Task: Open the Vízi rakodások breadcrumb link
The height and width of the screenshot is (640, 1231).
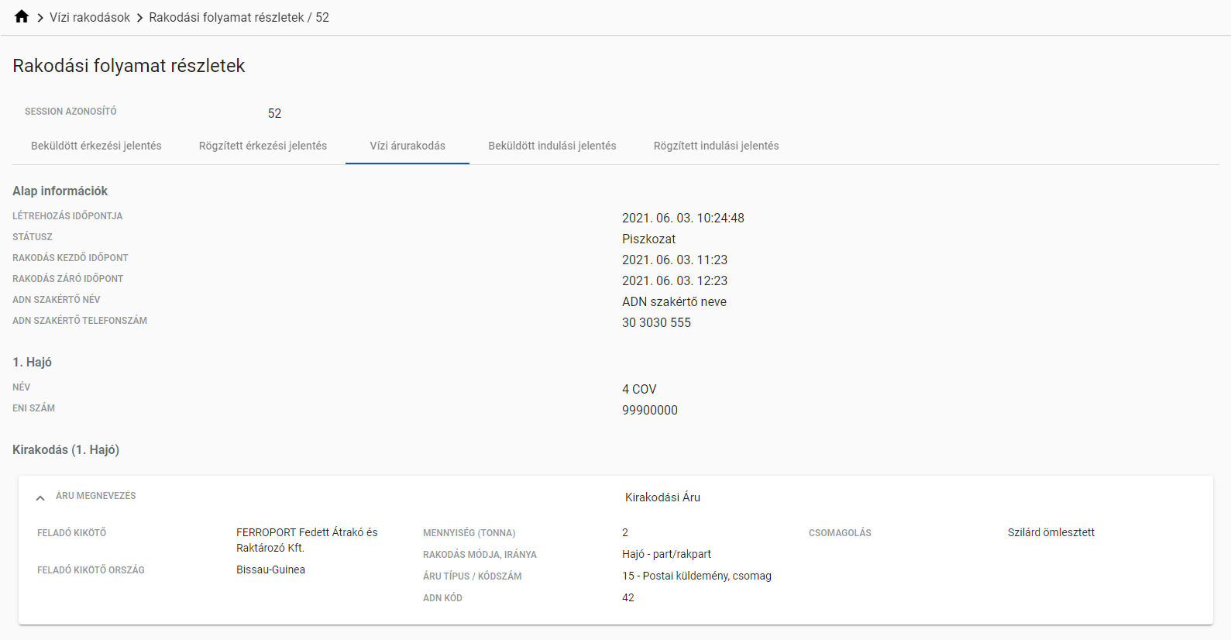Action: pyautogui.click(x=90, y=17)
